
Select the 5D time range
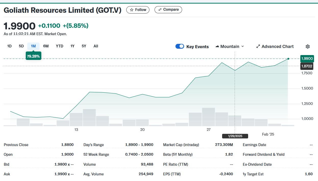pyautogui.click(x=21, y=46)
